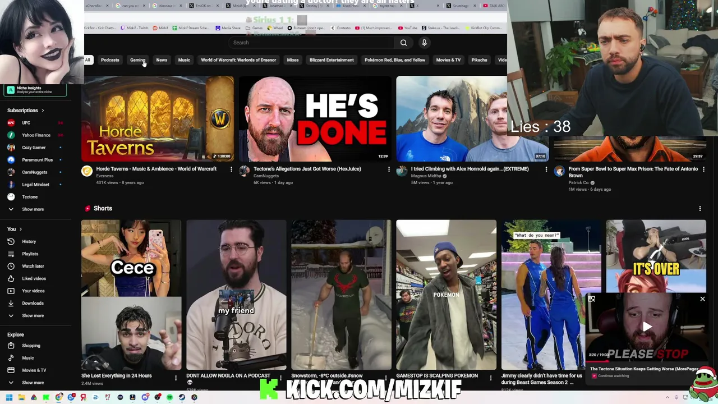The image size is (718, 404).
Task: Click the YouTube search field
Action: click(x=312, y=43)
